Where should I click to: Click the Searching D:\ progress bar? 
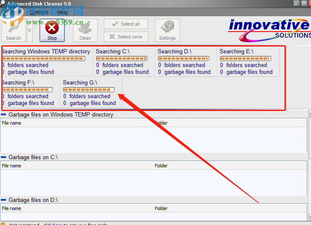tap(184, 58)
